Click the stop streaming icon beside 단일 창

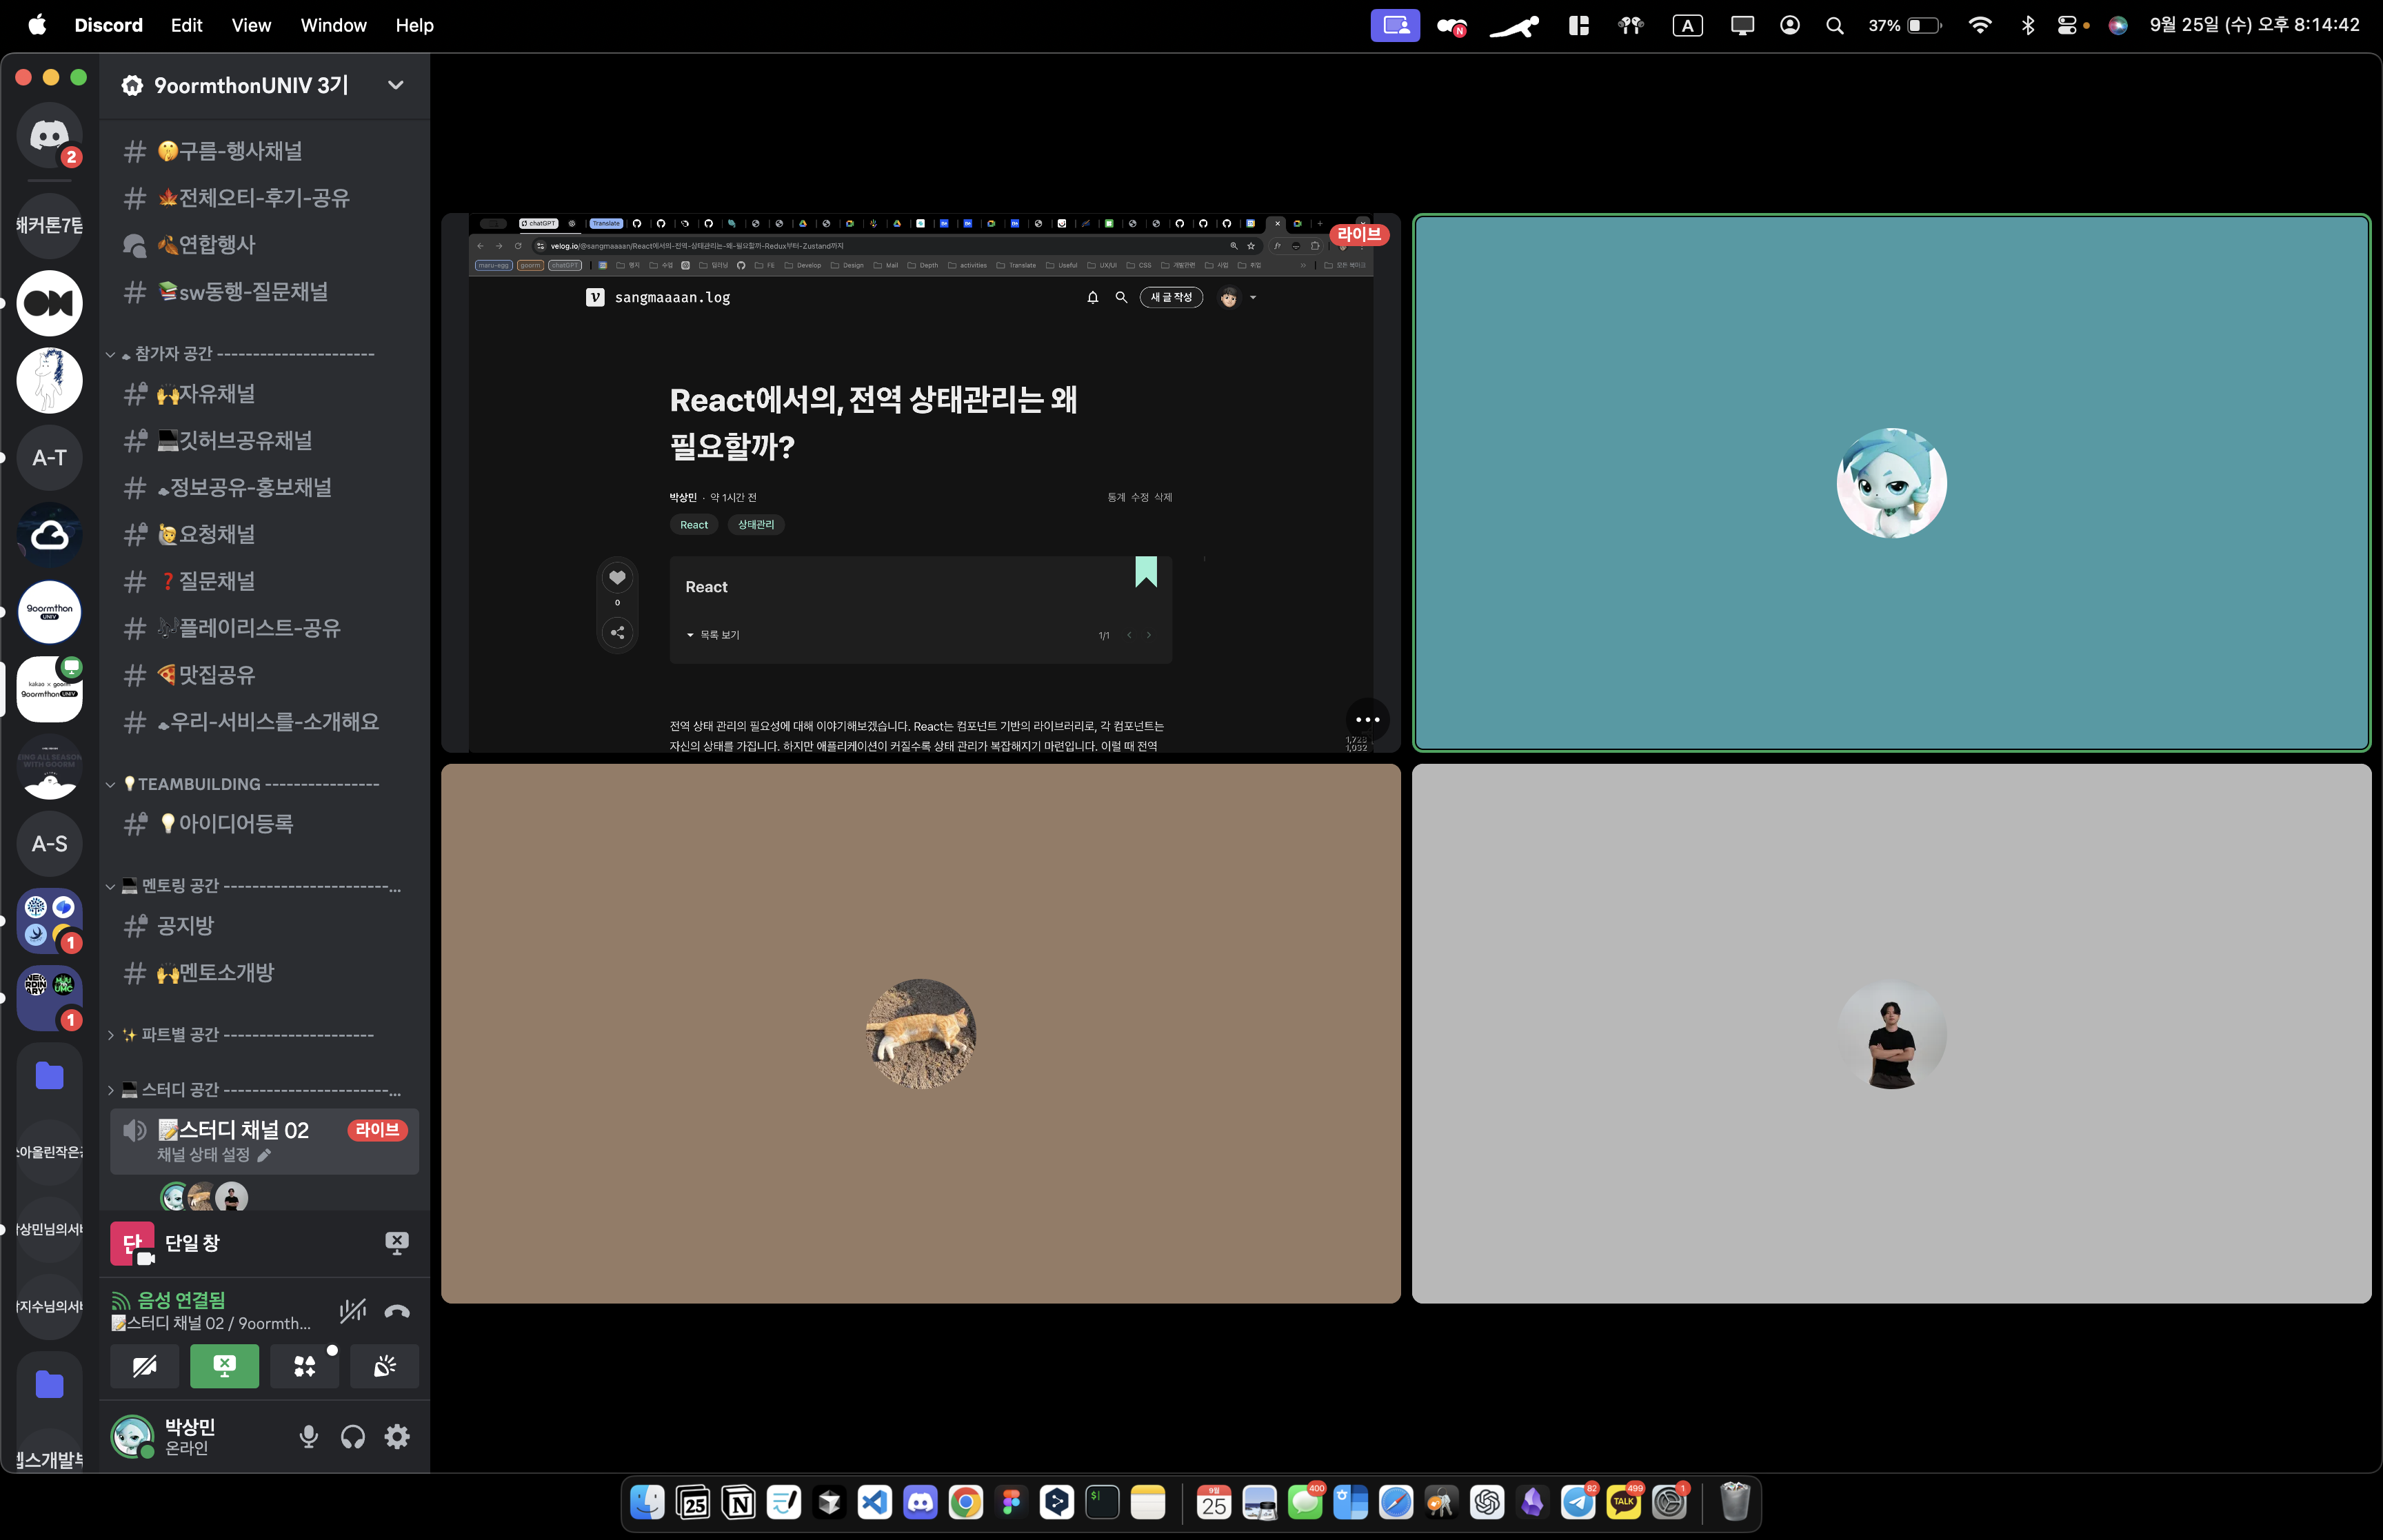point(396,1243)
